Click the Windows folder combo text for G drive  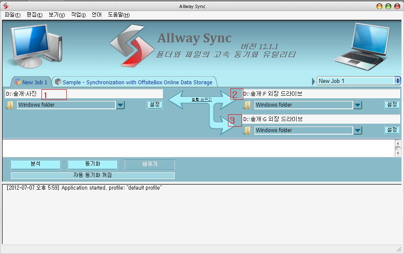tap(303, 130)
